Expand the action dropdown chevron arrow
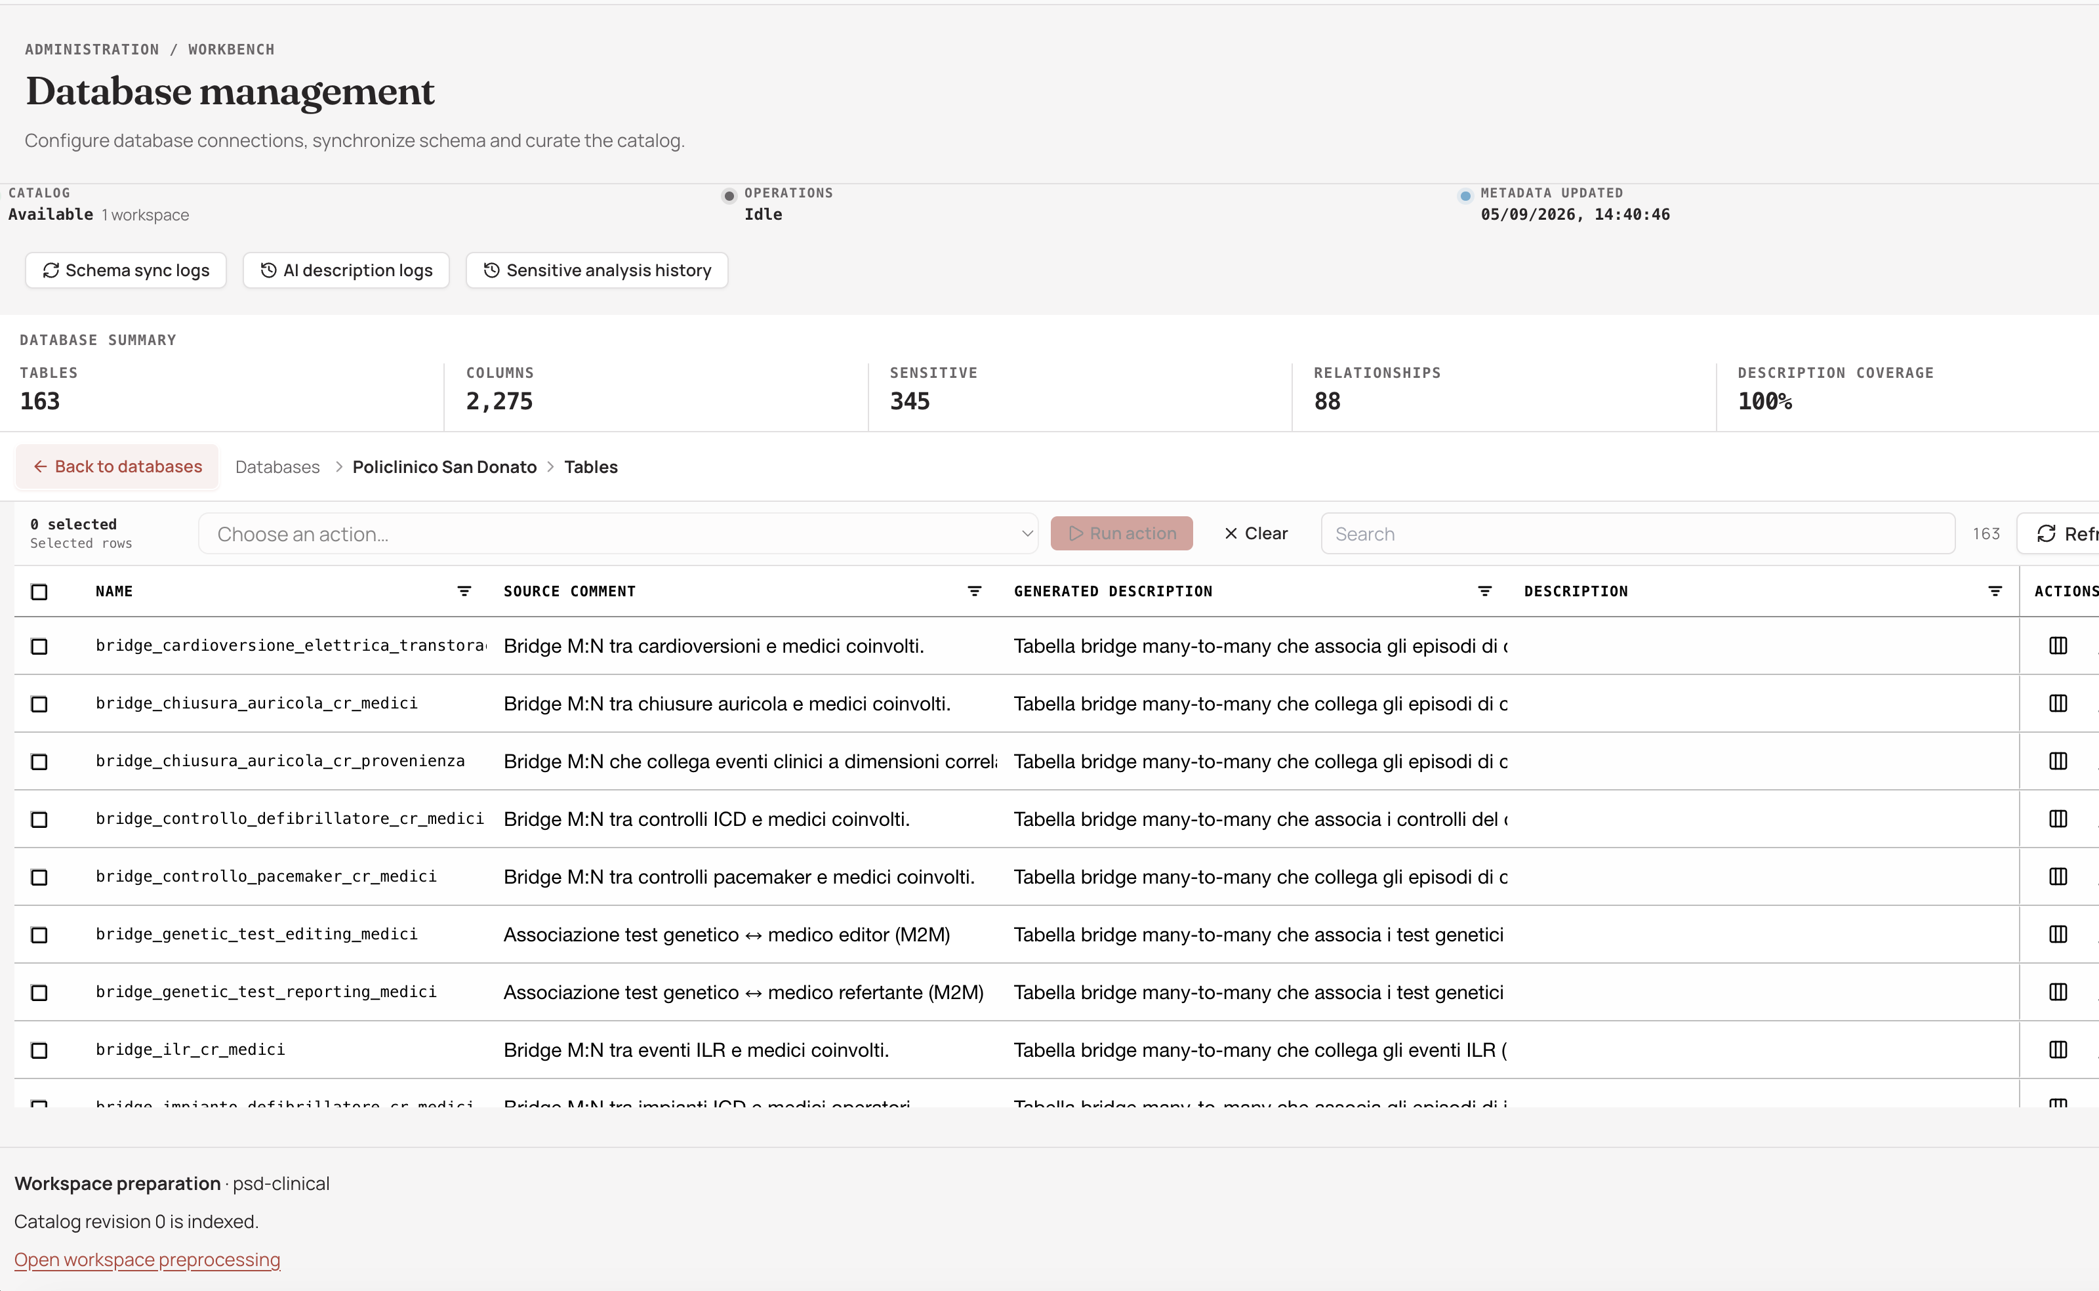 (x=1027, y=533)
